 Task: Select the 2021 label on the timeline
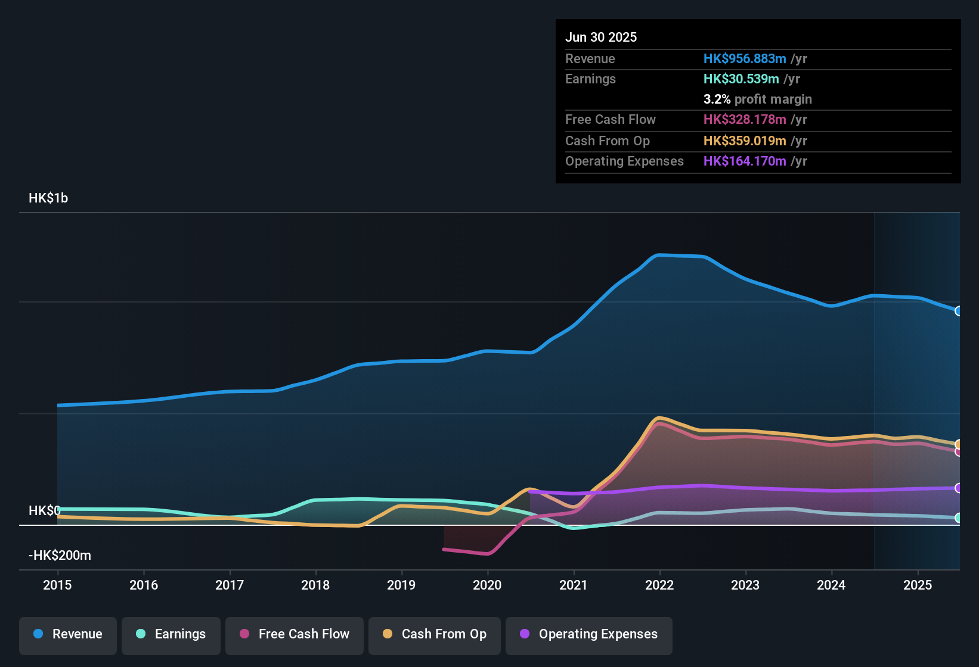574,585
